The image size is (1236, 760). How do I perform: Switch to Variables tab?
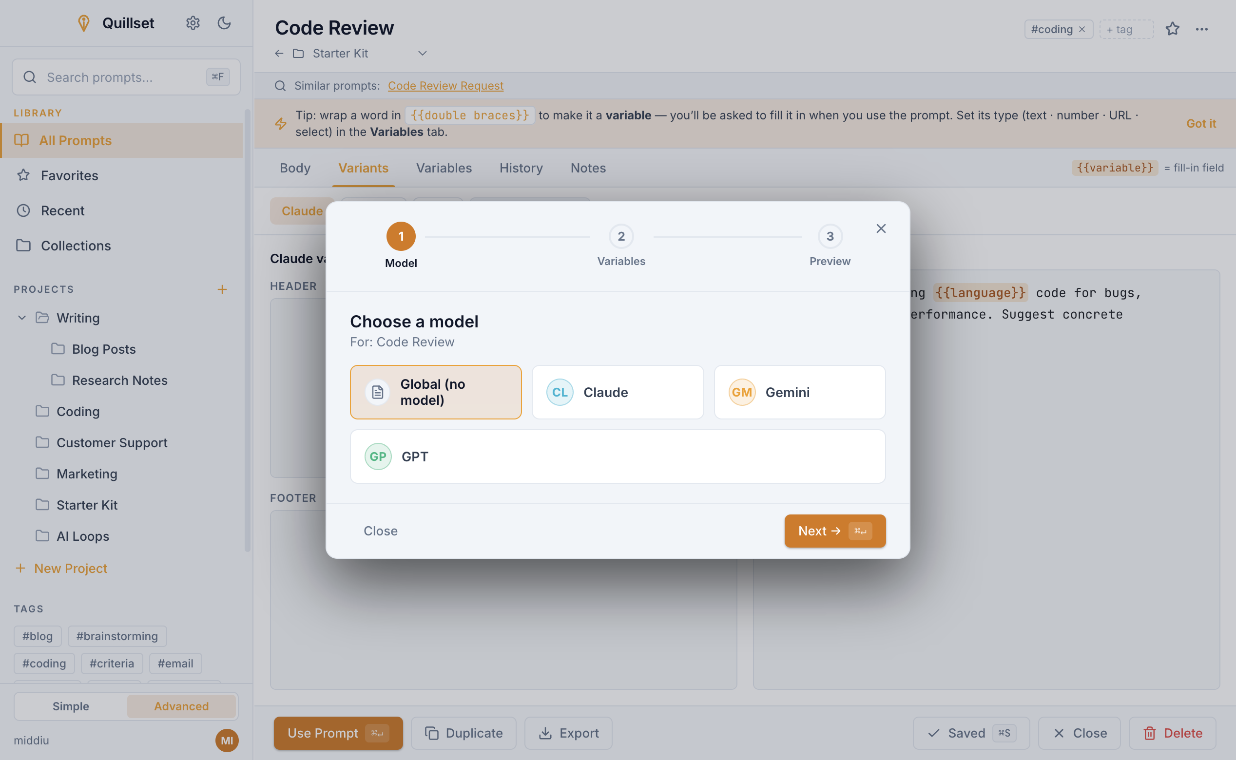point(444,168)
